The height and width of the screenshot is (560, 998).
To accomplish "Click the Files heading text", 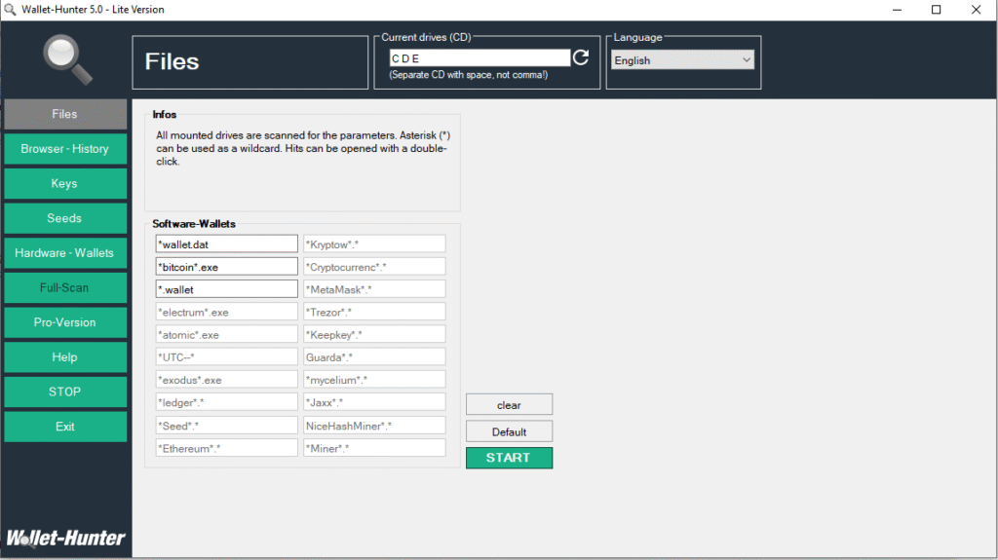I will (172, 61).
